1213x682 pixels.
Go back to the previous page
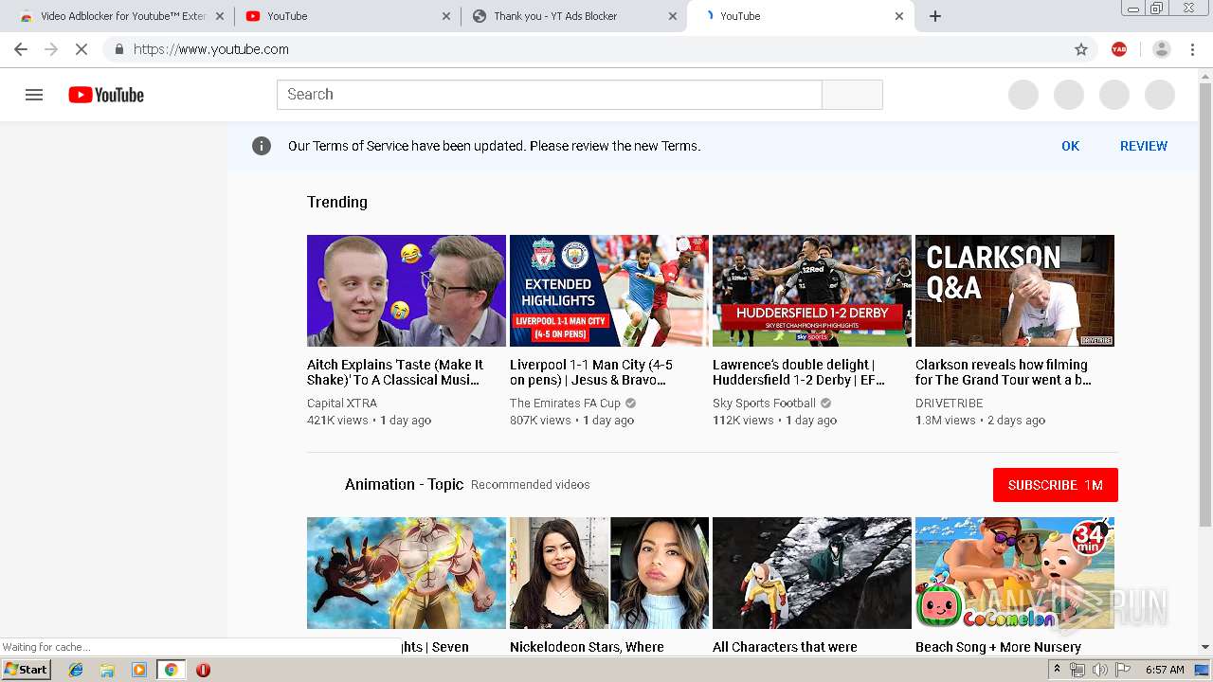pyautogui.click(x=21, y=49)
